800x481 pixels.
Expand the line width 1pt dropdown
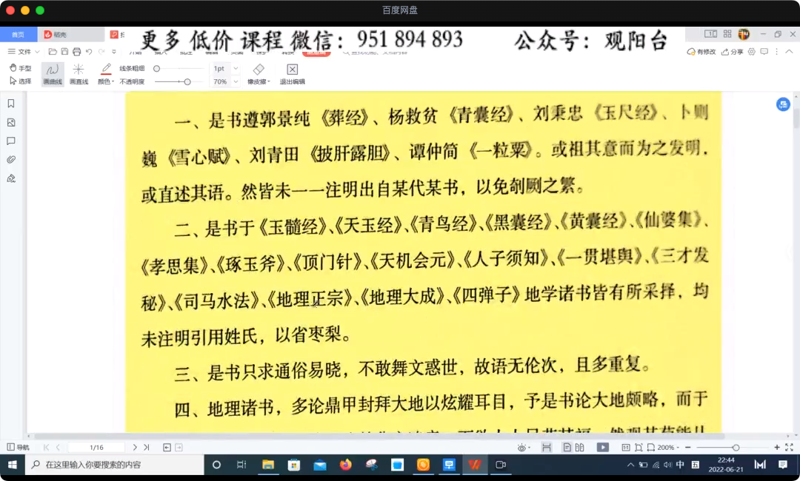point(236,68)
